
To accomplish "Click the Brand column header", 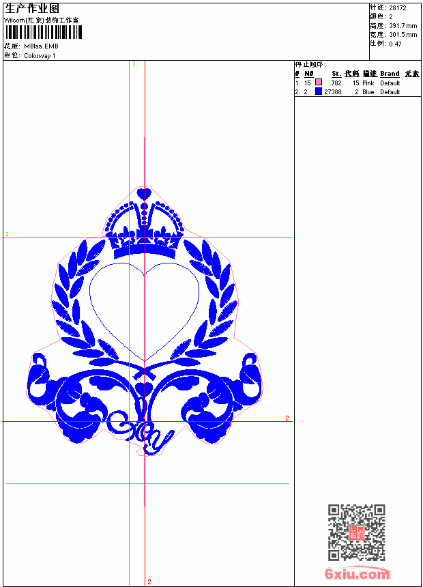I will 390,74.
